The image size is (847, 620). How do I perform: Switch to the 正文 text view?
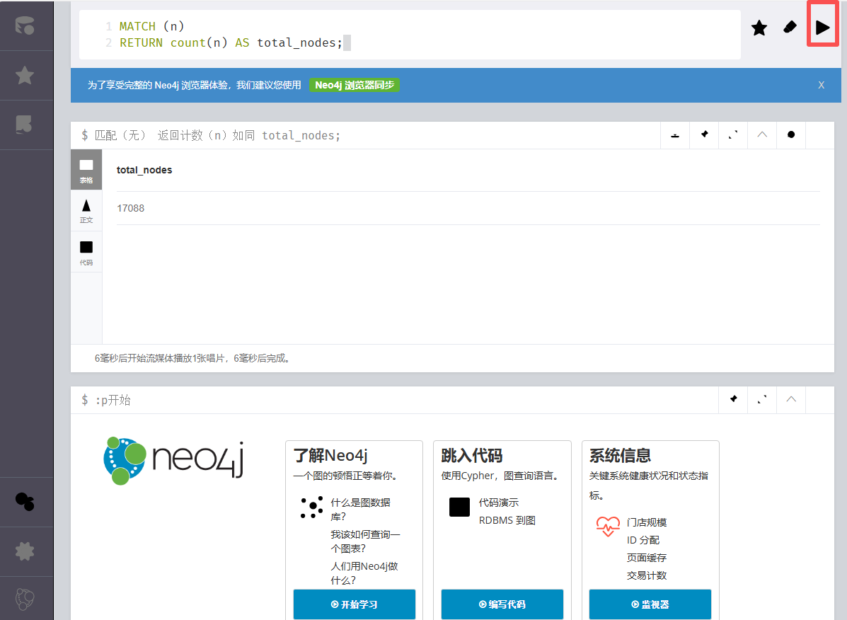(x=86, y=211)
